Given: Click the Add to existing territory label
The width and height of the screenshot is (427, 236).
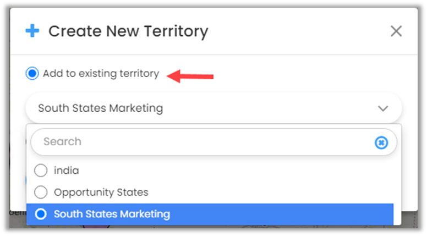Looking at the screenshot, I should click(101, 74).
